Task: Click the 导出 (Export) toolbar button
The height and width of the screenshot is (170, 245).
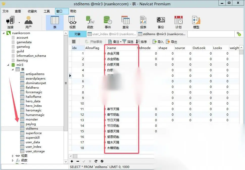Action: (x=171, y=42)
